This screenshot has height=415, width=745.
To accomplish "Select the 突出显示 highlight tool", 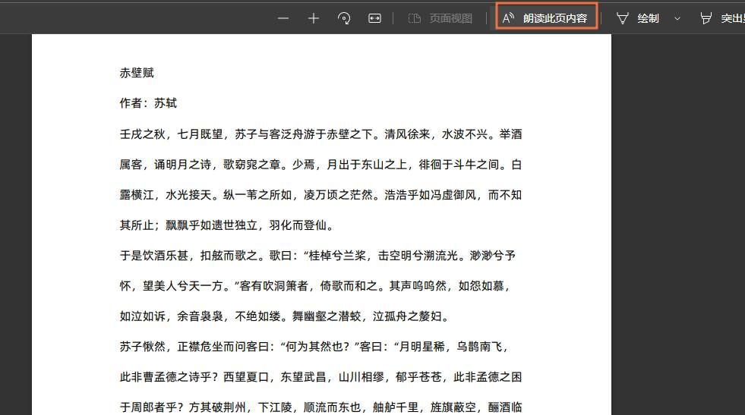I will tap(722, 18).
